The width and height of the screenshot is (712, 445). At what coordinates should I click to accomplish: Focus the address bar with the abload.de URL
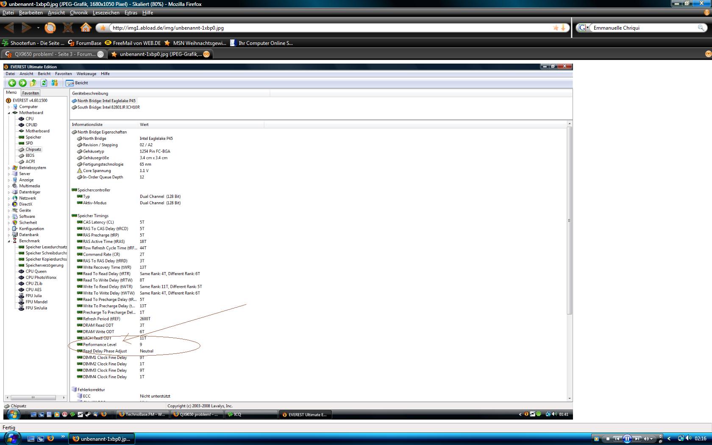coord(331,28)
